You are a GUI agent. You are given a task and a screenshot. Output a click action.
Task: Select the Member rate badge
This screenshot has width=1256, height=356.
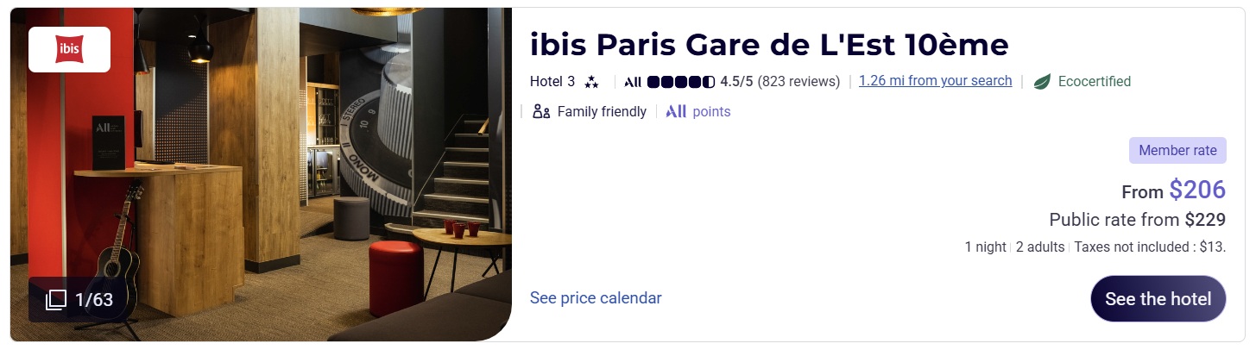[1177, 150]
